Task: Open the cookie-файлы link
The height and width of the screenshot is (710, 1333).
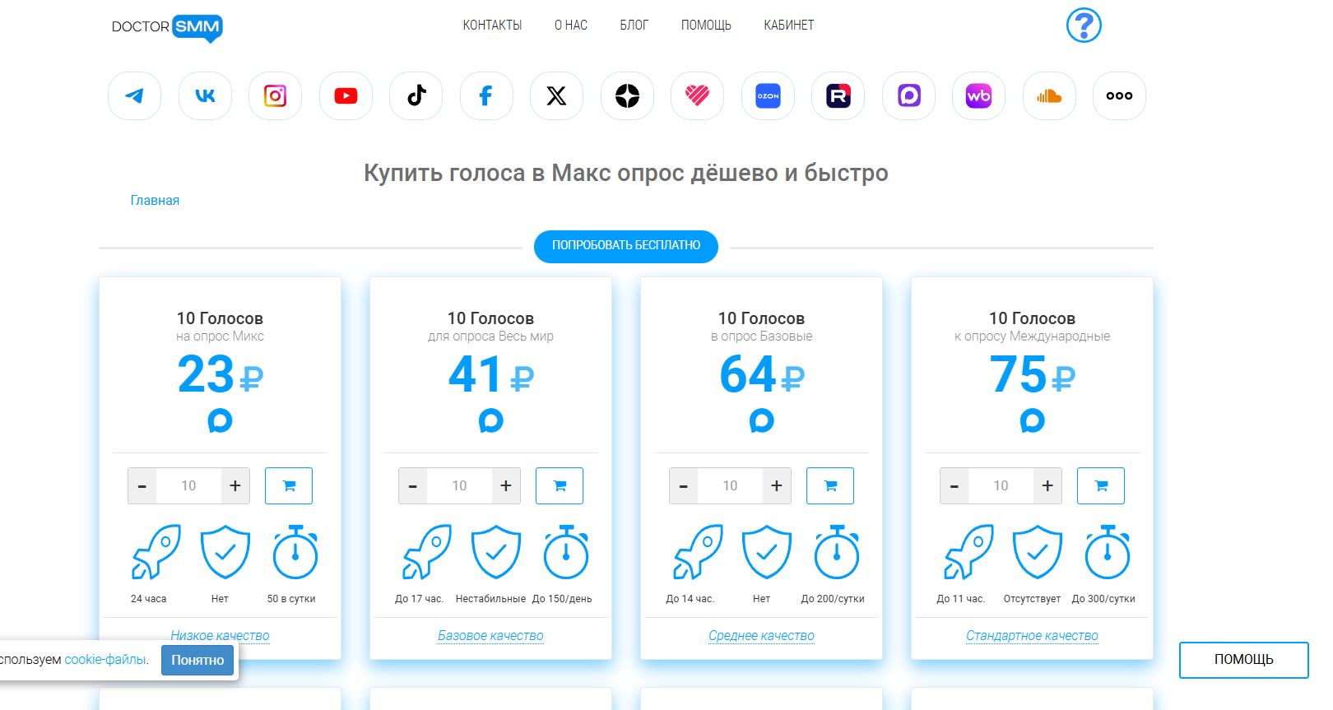Action: [105, 659]
